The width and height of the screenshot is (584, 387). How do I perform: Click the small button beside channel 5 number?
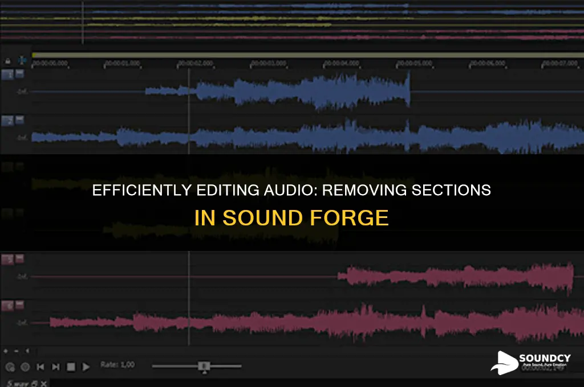point(20,258)
